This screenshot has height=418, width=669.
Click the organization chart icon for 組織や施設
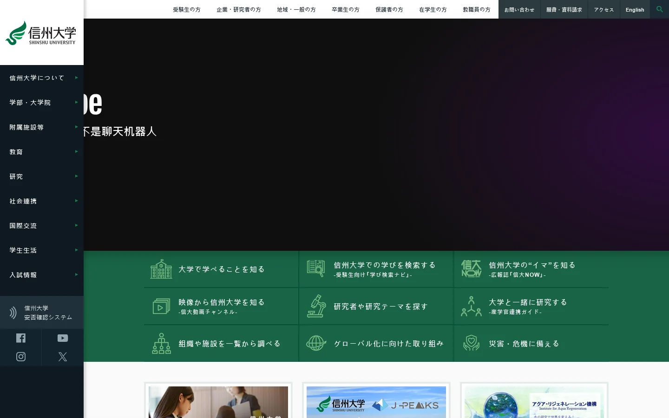tap(161, 343)
